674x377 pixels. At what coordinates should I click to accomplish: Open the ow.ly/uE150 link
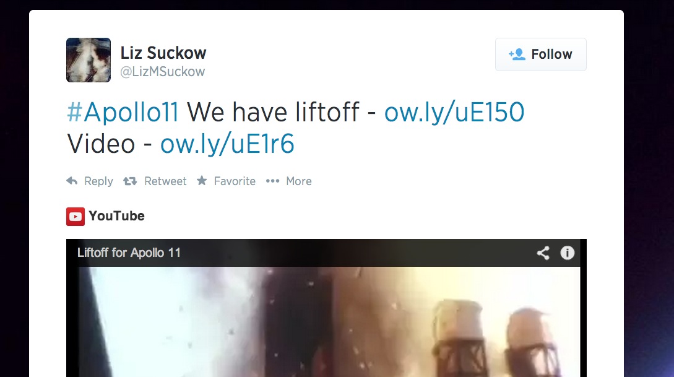tap(454, 112)
